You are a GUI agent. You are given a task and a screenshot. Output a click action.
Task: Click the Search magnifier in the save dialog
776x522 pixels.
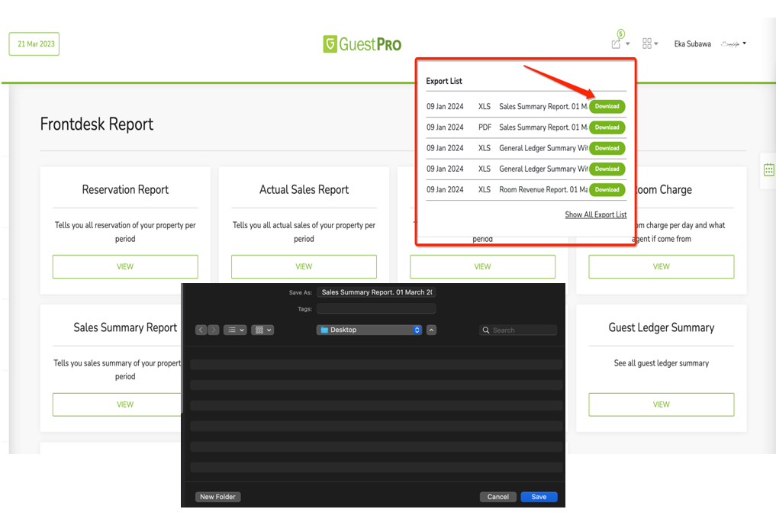[486, 330]
